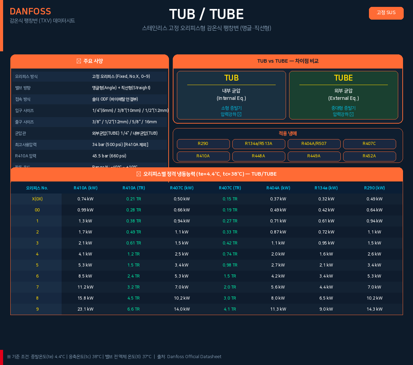Click the 23.1 kW table cell
This screenshot has width=413, height=365.
(86, 309)
